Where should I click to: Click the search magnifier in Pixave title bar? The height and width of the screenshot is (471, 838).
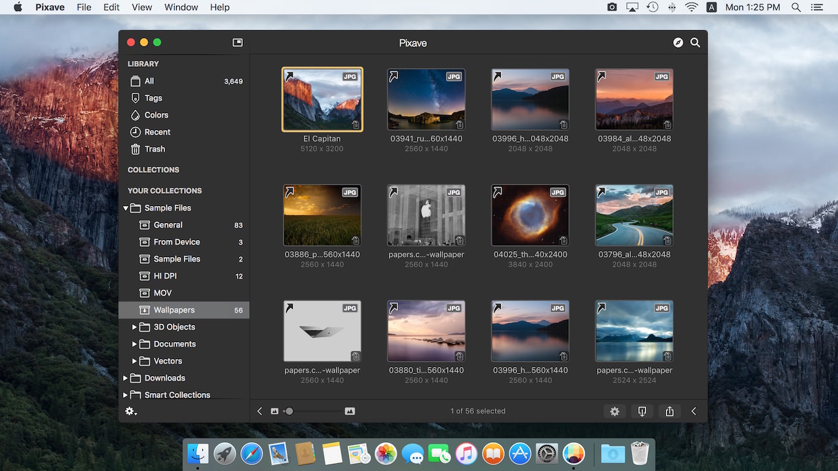[695, 43]
